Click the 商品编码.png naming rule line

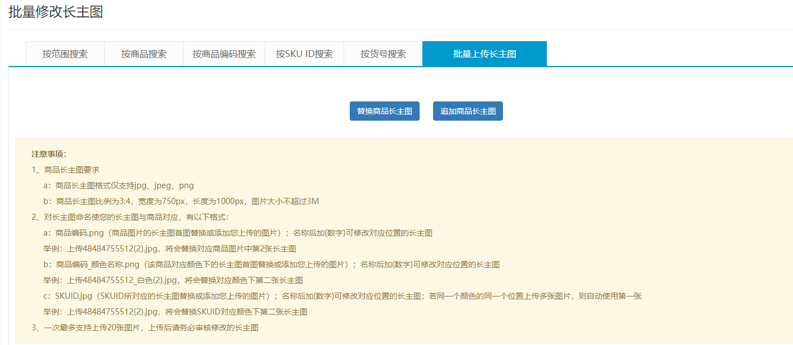coord(237,233)
